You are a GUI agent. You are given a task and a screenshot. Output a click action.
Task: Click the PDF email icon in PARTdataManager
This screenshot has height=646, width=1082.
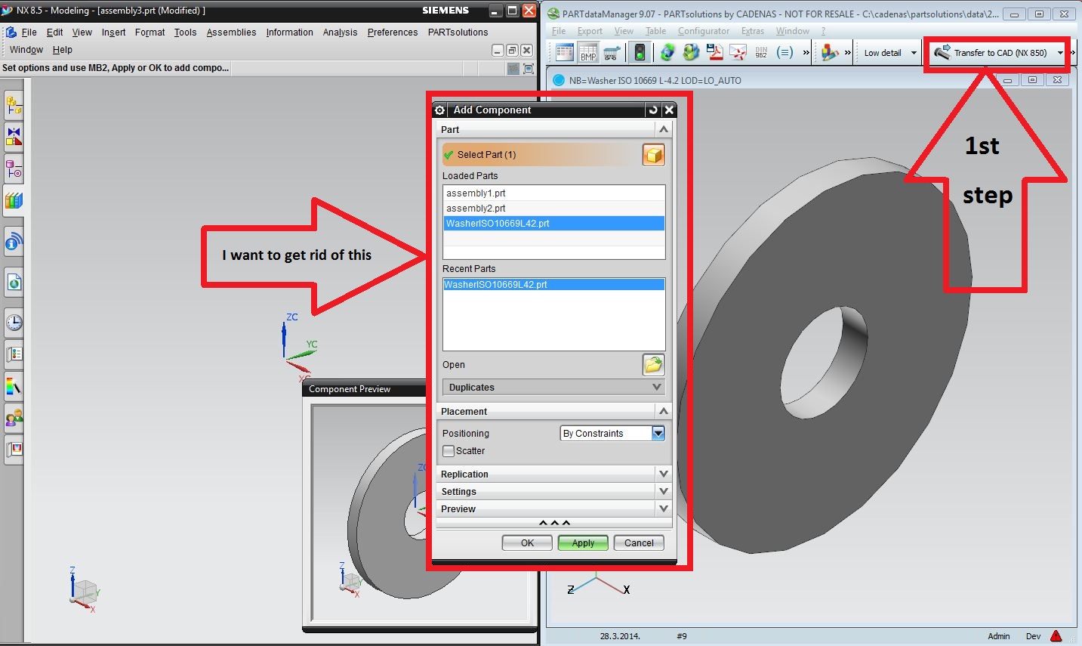738,53
